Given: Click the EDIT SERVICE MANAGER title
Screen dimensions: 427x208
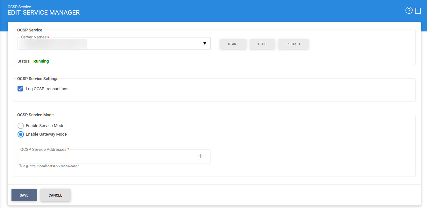Looking at the screenshot, I should (x=44, y=13).
